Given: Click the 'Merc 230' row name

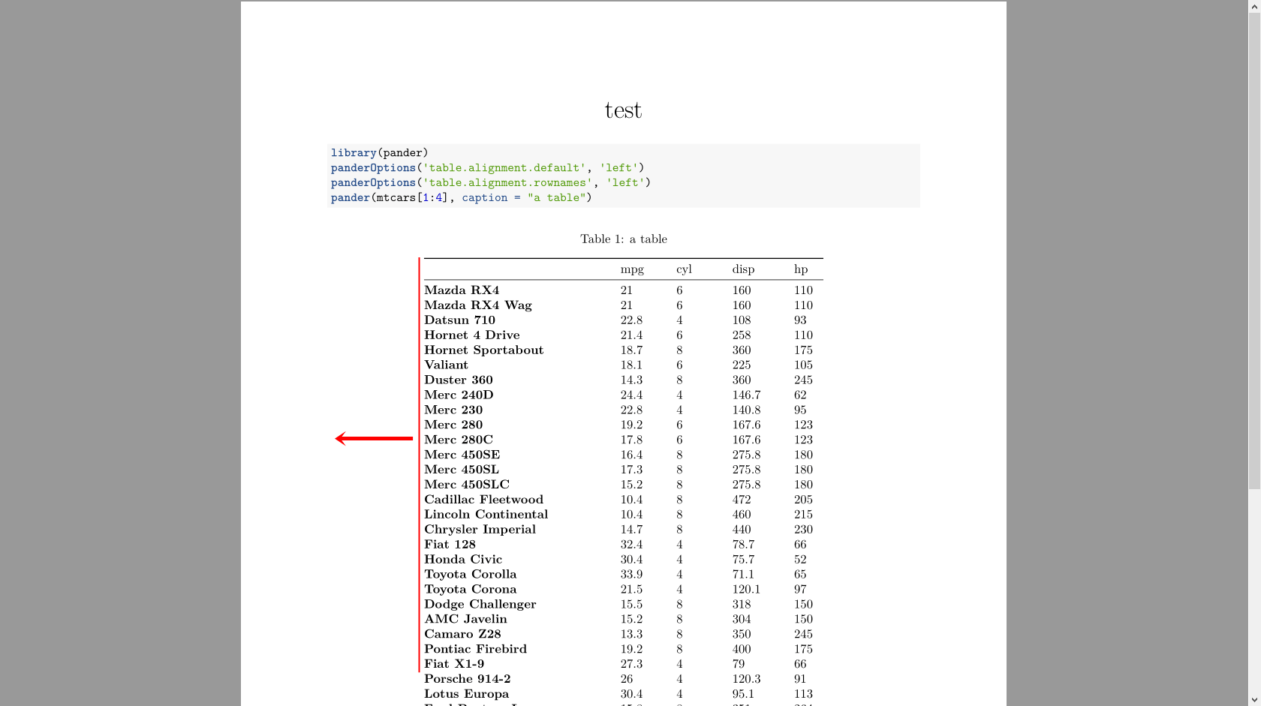Looking at the screenshot, I should click(x=453, y=410).
